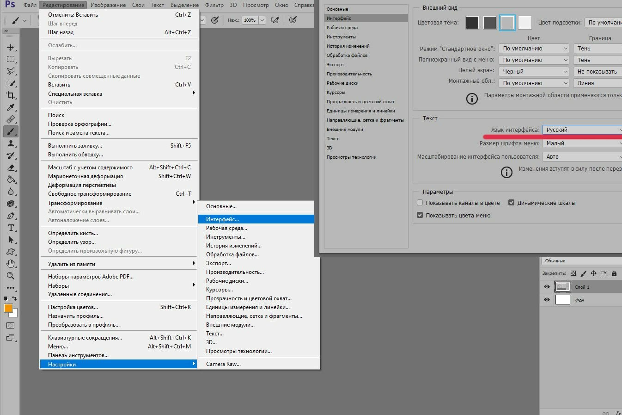Screen dimensions: 622x415
Task: Select the Path Selection tool
Action: [x=11, y=240]
